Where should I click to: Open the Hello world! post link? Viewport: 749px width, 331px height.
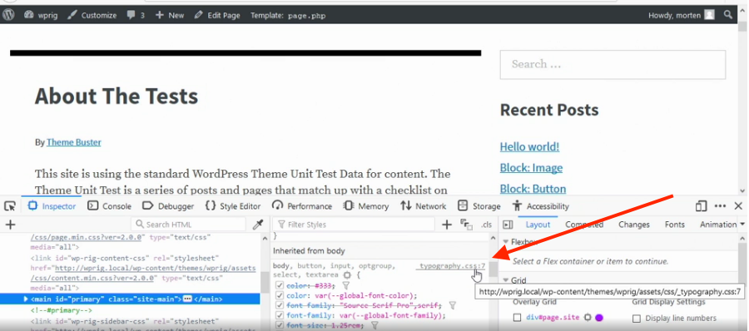coord(529,146)
